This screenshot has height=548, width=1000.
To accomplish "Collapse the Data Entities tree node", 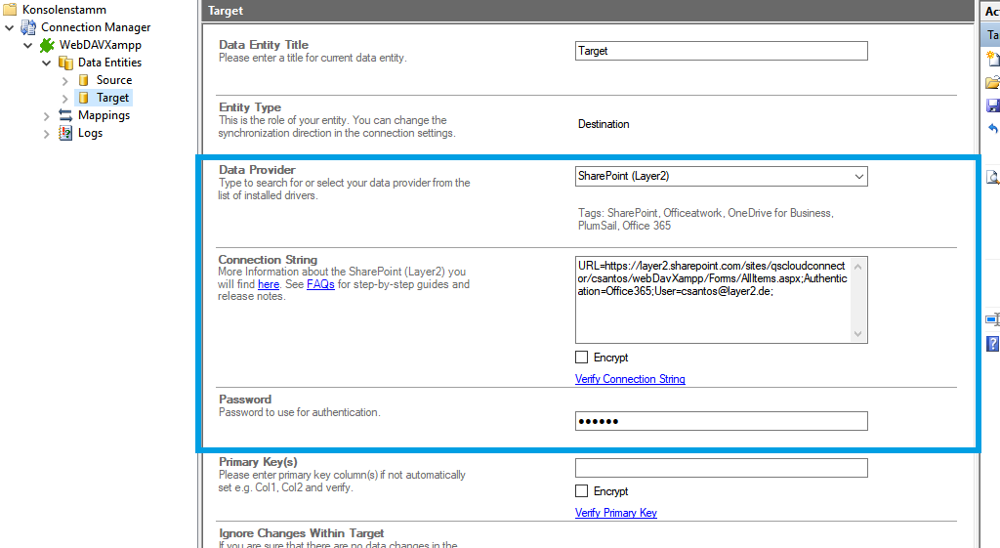I will [x=47, y=63].
